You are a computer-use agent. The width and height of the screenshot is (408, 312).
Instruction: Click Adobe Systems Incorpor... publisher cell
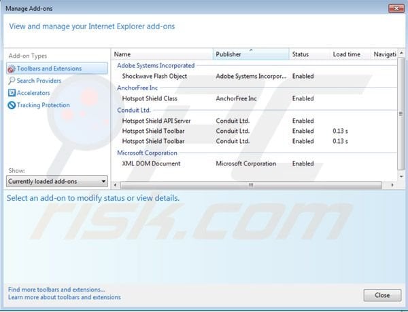251,76
